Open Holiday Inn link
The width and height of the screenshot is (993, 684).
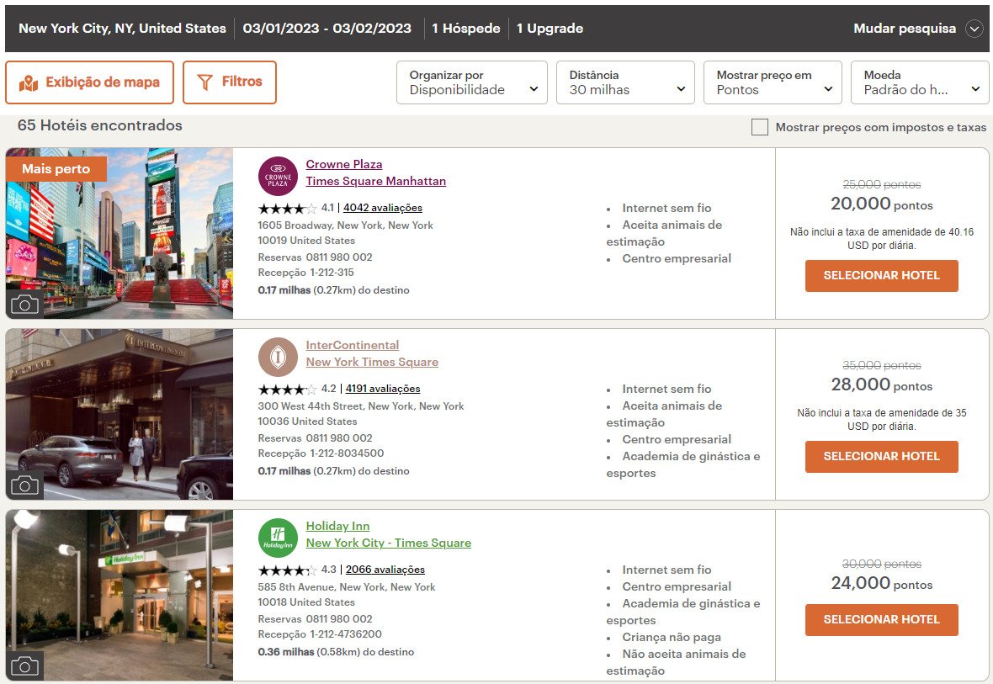[x=337, y=526]
